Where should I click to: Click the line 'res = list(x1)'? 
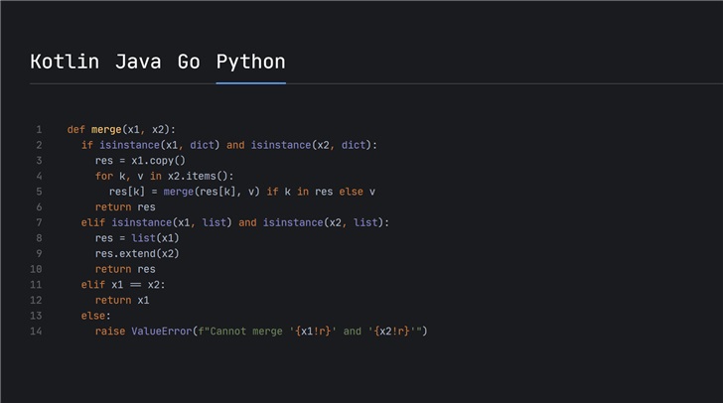click(x=137, y=238)
